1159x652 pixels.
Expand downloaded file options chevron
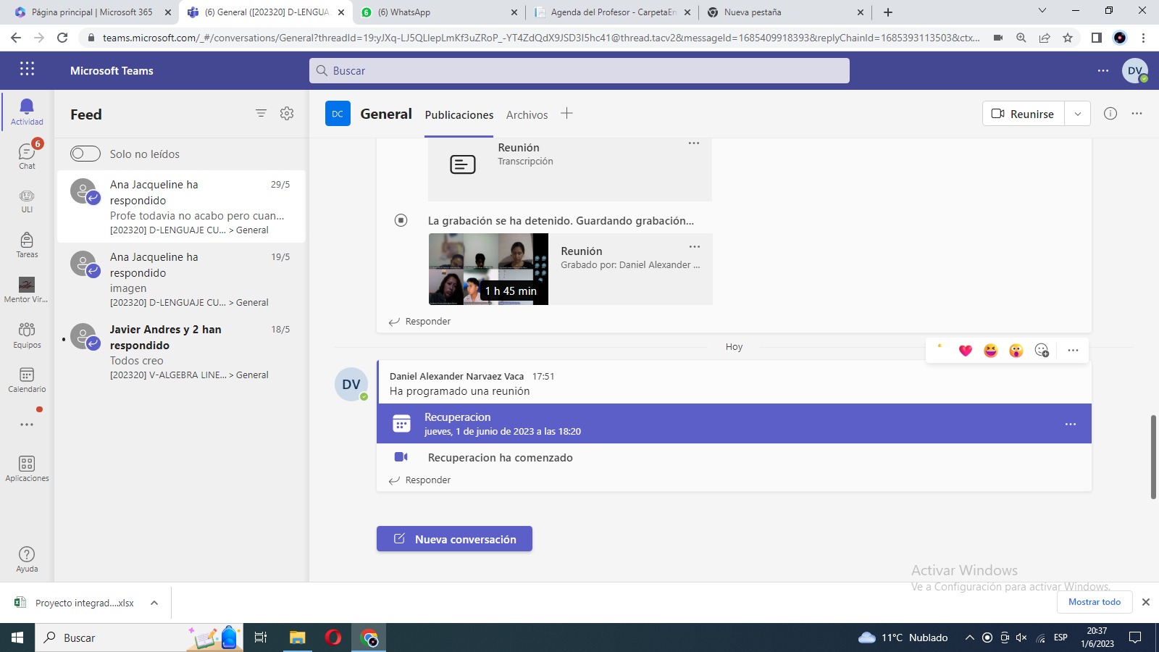tap(154, 603)
